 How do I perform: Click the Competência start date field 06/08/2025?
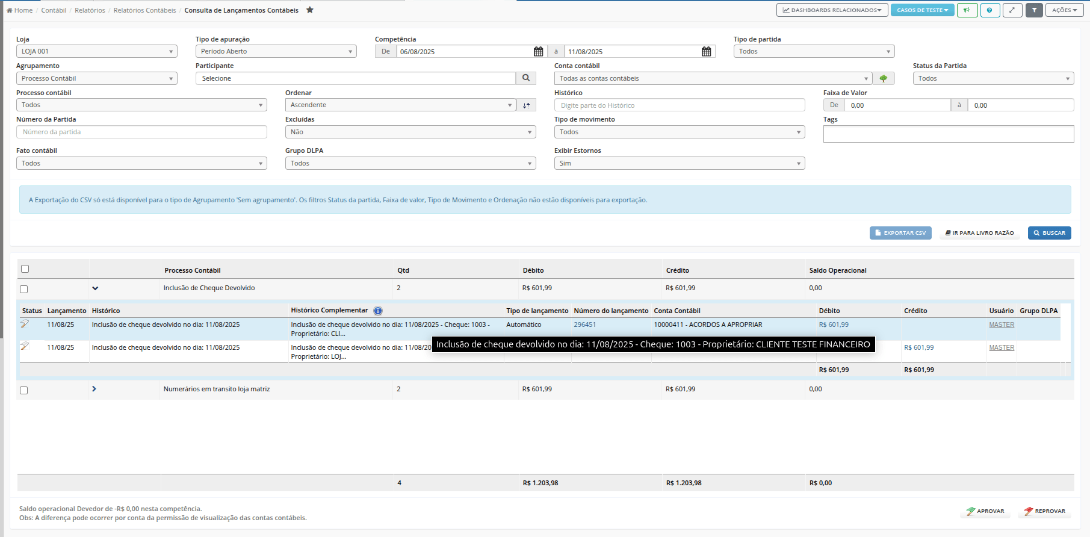pyautogui.click(x=464, y=52)
